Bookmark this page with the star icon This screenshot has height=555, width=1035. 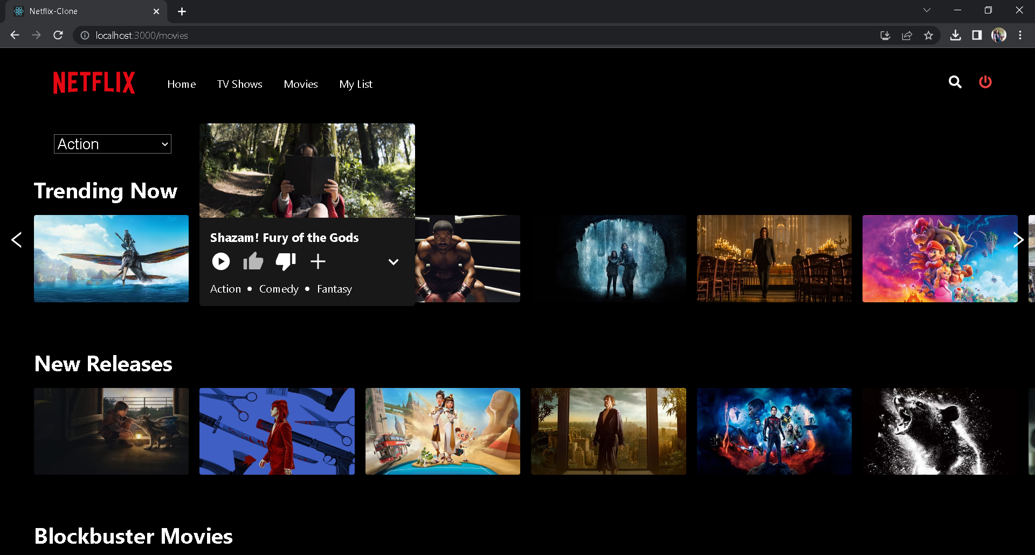click(929, 35)
